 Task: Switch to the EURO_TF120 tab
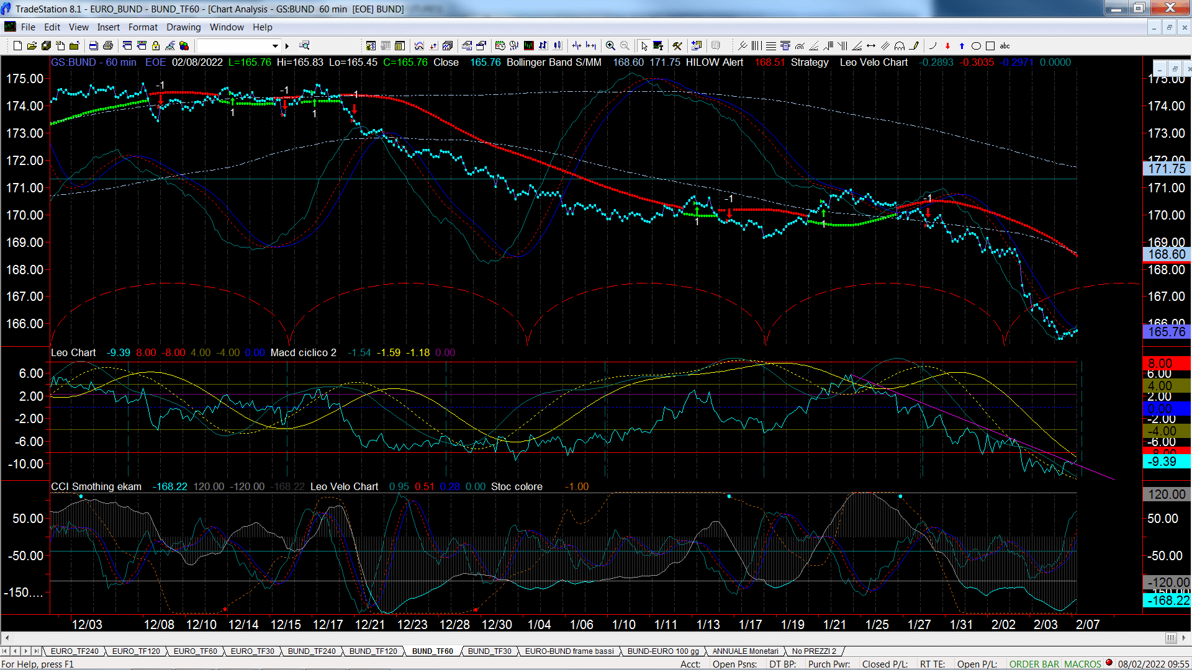point(136,651)
